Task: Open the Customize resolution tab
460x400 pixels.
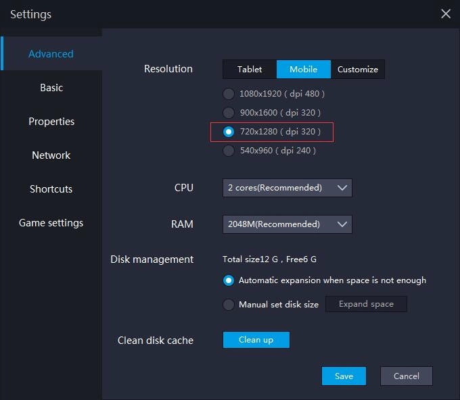Action: (358, 70)
